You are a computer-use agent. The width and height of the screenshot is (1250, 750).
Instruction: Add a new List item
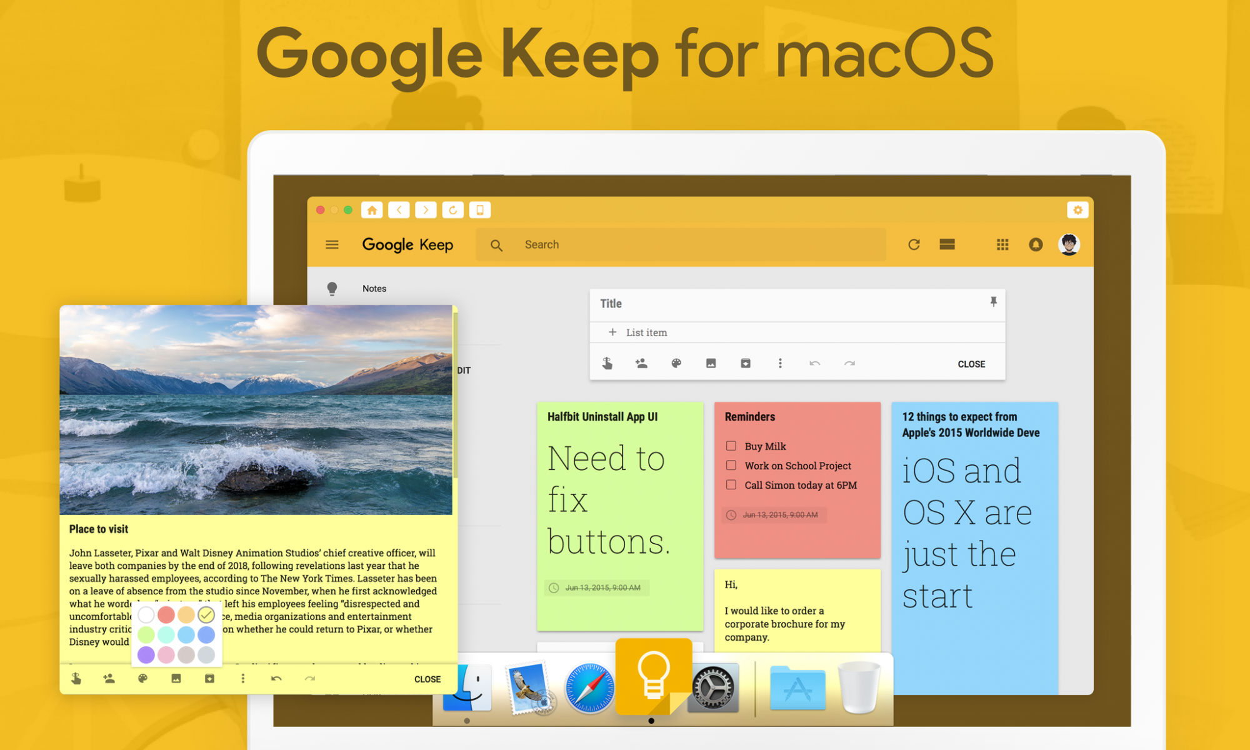coord(797,332)
